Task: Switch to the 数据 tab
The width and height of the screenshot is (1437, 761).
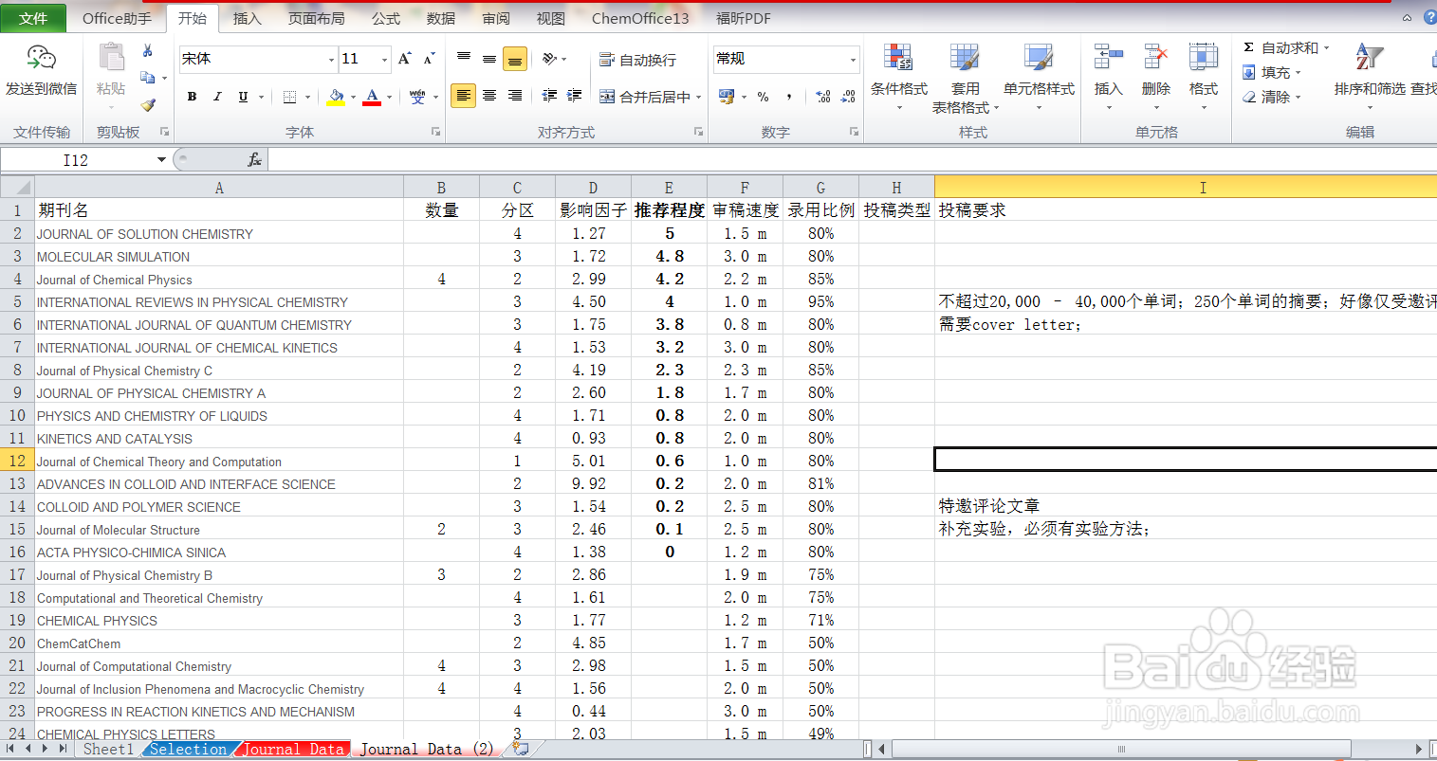Action: (440, 18)
